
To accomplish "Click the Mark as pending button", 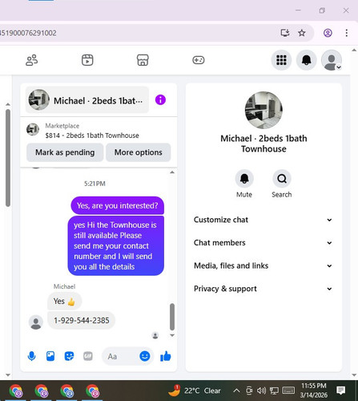I will (65, 152).
